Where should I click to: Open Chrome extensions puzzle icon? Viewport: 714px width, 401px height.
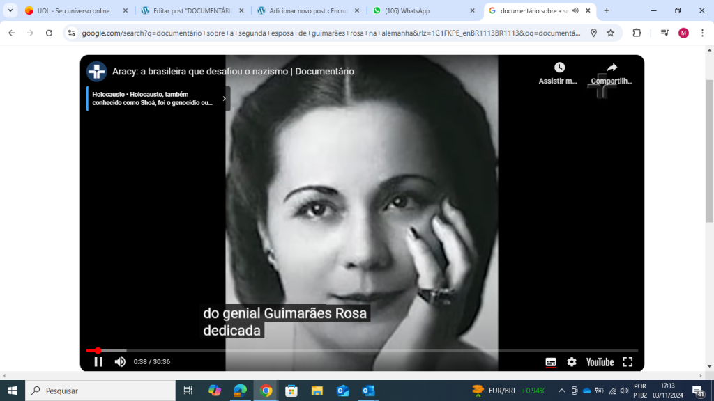pos(637,33)
